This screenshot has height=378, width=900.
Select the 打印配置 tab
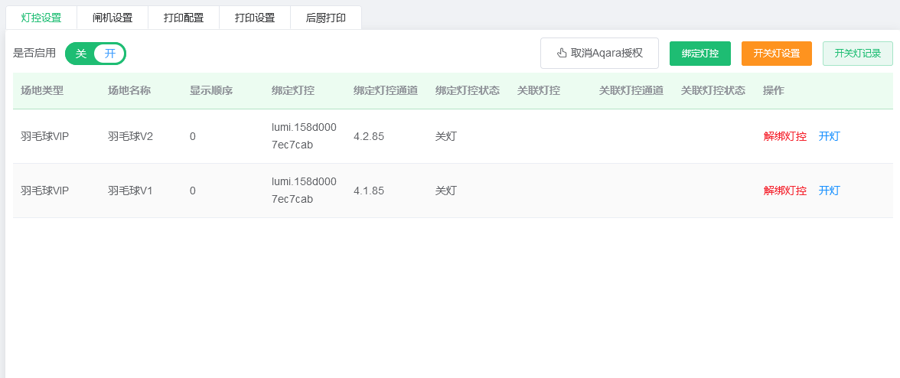[x=184, y=18]
